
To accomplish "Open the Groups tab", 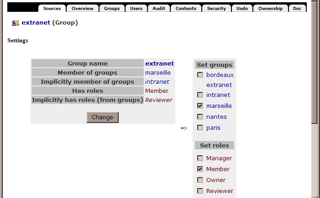I will [112, 8].
